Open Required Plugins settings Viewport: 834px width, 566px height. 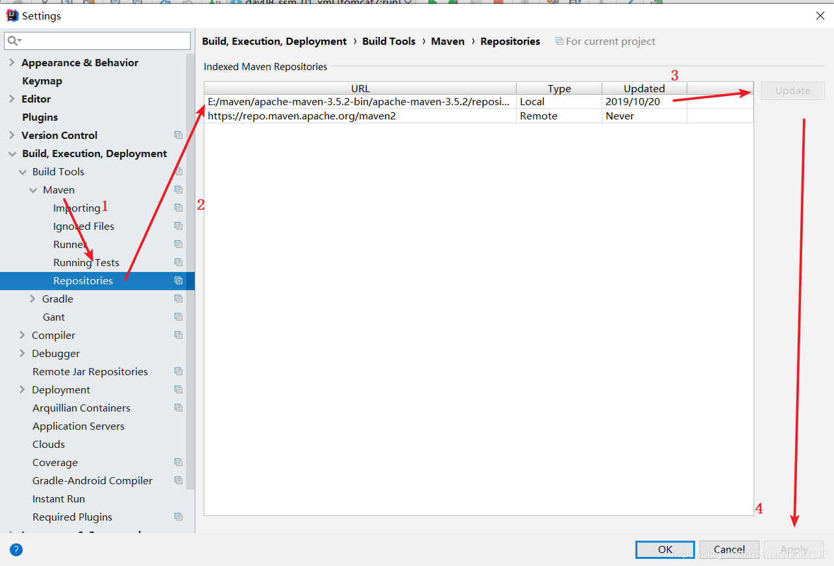coord(73,517)
